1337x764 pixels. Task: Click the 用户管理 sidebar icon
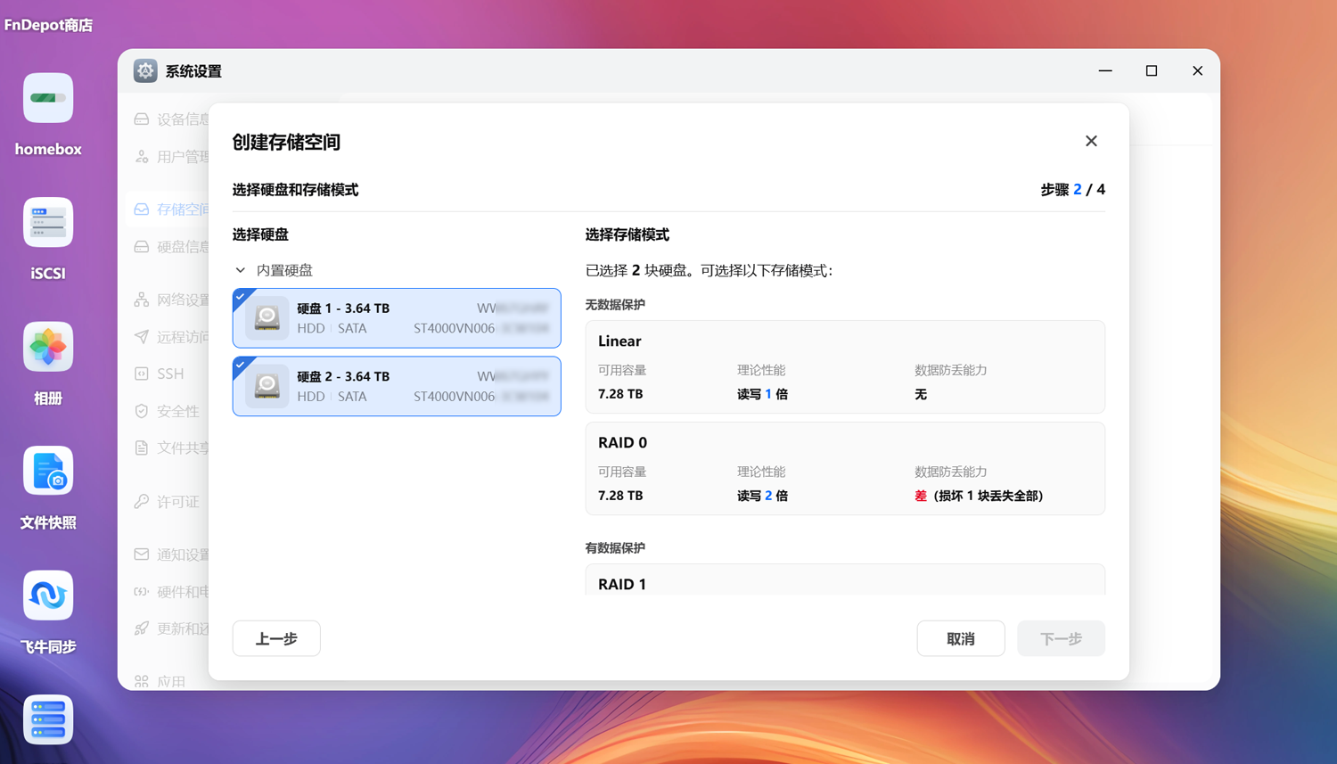142,157
